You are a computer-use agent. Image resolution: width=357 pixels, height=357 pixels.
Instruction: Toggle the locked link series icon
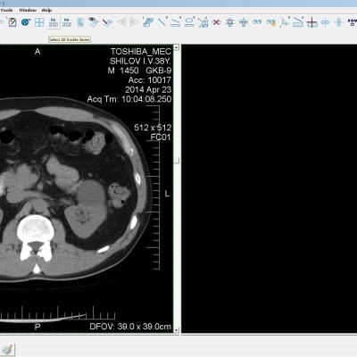pyautogui.click(x=270, y=22)
